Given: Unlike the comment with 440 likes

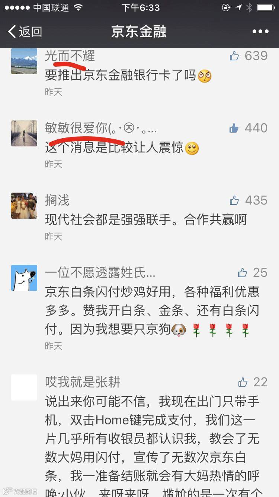Looking at the screenshot, I should [x=234, y=129].
